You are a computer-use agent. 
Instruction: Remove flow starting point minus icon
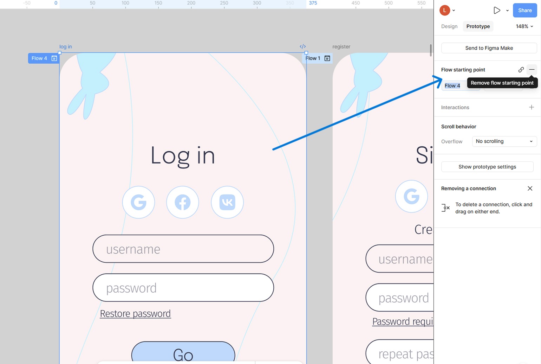pyautogui.click(x=532, y=70)
